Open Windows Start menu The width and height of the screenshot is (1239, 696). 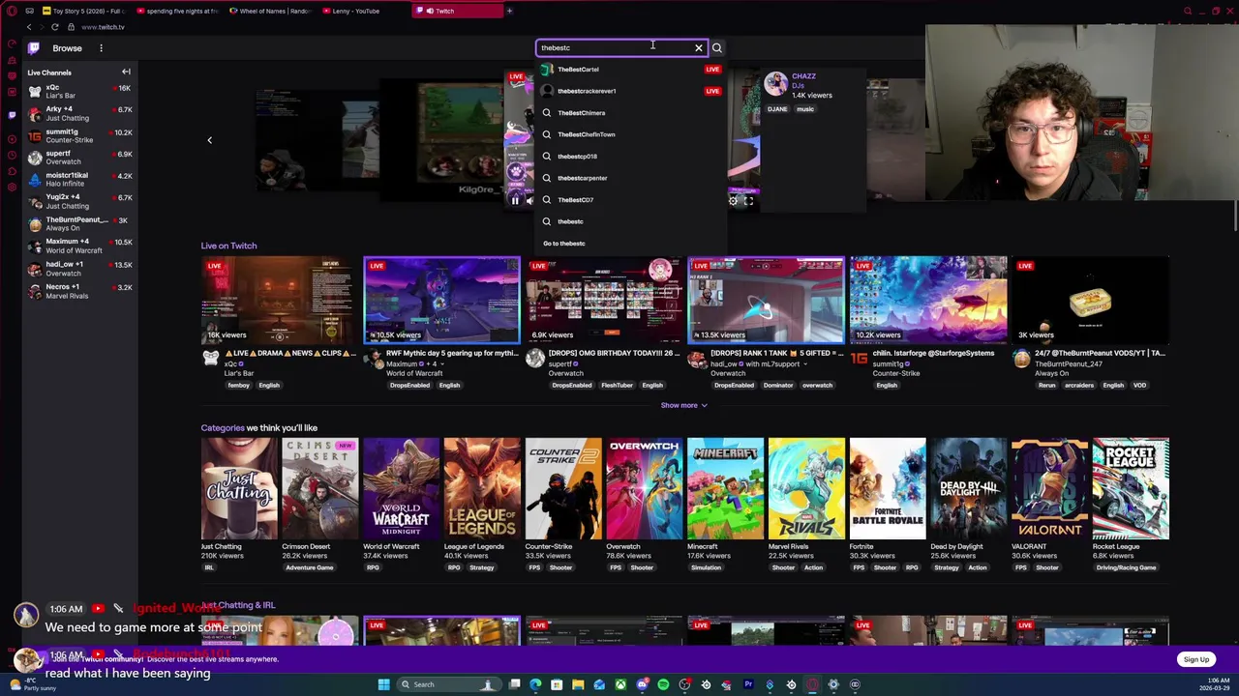pos(383,684)
